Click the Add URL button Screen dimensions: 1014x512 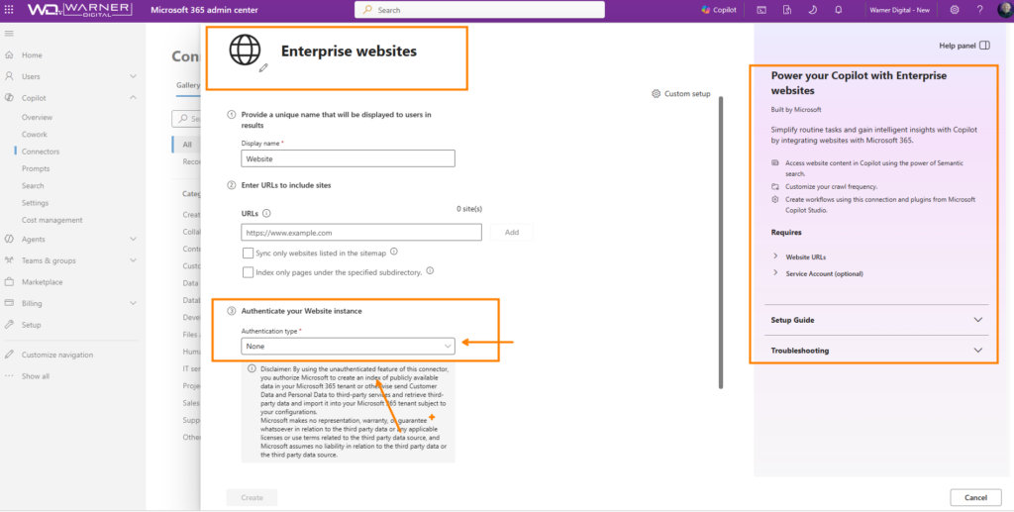(x=512, y=232)
